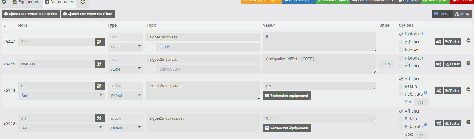Open icon picker for inter sas command
474x139 pixels.
[x=99, y=64]
